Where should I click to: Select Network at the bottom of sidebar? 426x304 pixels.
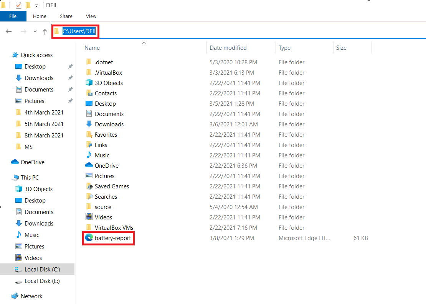click(x=32, y=296)
